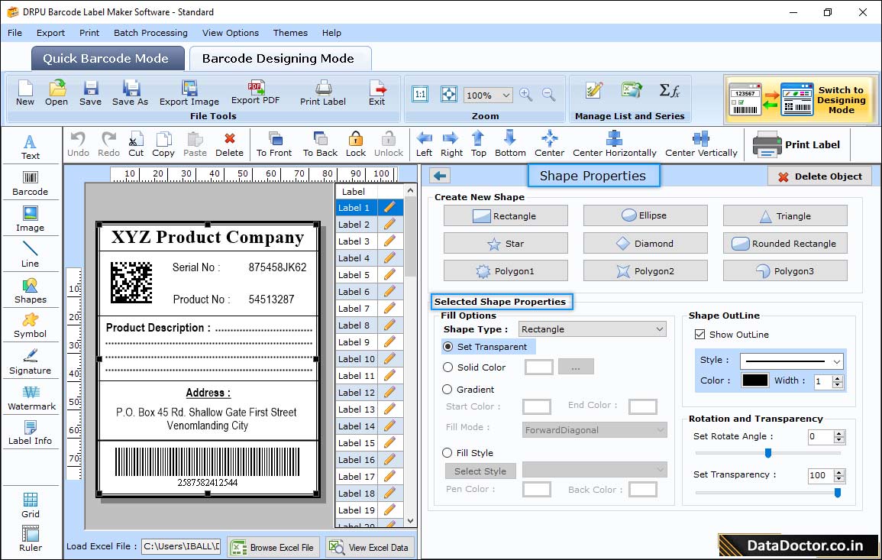
Task: Switch to Quick Barcode Mode tab
Action: click(x=107, y=57)
